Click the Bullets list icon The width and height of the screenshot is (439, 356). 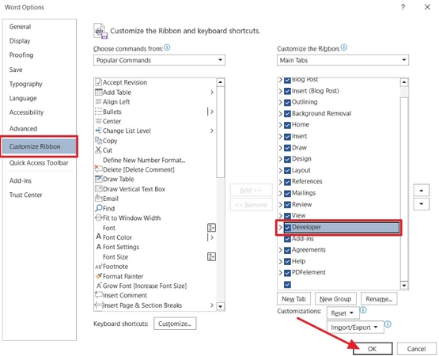click(x=99, y=112)
